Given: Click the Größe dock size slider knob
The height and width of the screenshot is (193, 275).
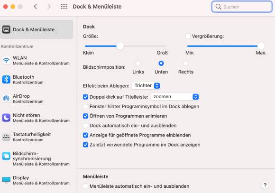Looking at the screenshot, I should click(120, 46).
